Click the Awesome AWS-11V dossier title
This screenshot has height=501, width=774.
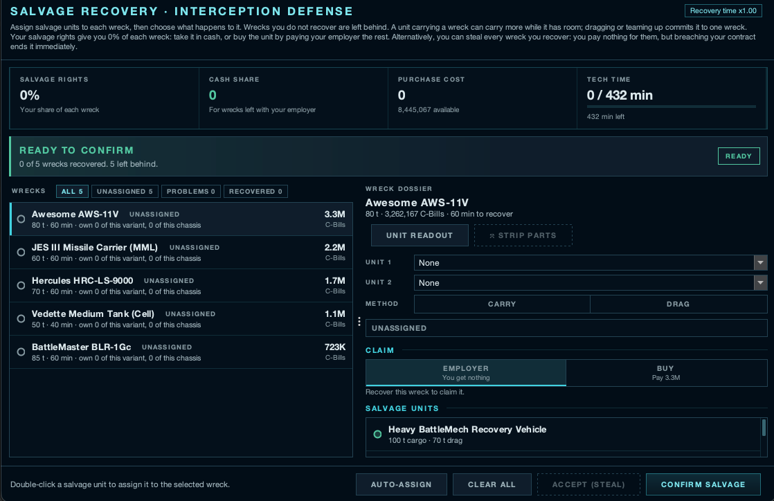click(x=417, y=202)
